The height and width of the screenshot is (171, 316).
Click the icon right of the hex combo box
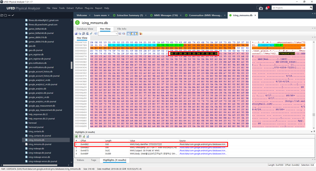pyautogui.click(x=120, y=33)
